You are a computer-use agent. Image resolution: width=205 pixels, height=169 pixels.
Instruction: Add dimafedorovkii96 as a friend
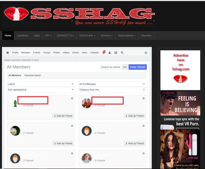pos(134,116)
